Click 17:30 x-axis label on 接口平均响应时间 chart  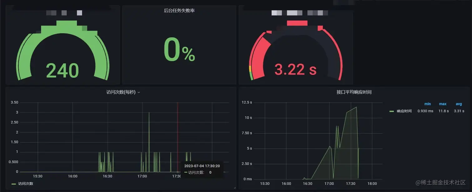pyautogui.click(x=351, y=184)
